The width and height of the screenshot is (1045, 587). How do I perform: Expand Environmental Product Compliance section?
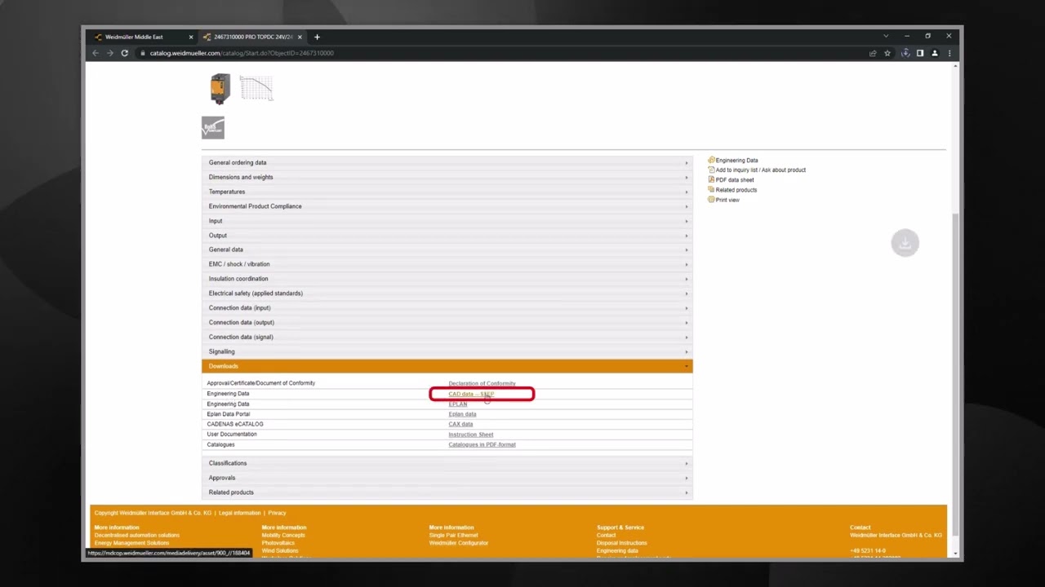pos(447,206)
